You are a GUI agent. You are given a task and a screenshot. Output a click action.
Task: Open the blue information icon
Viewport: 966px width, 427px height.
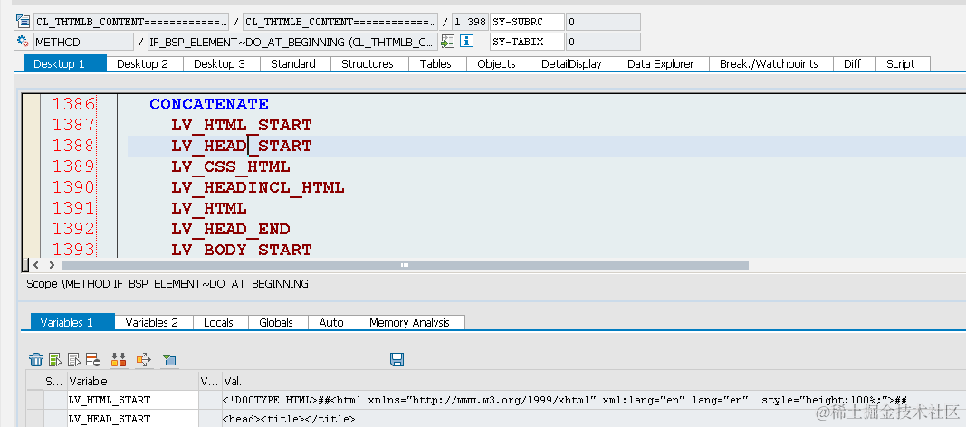point(467,42)
